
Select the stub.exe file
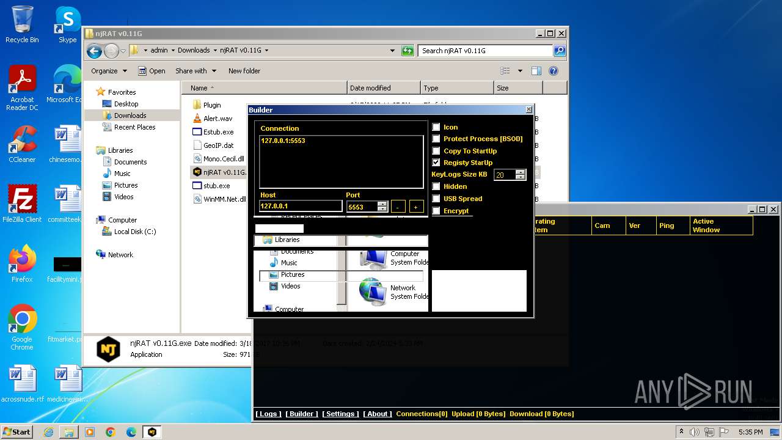(x=216, y=186)
